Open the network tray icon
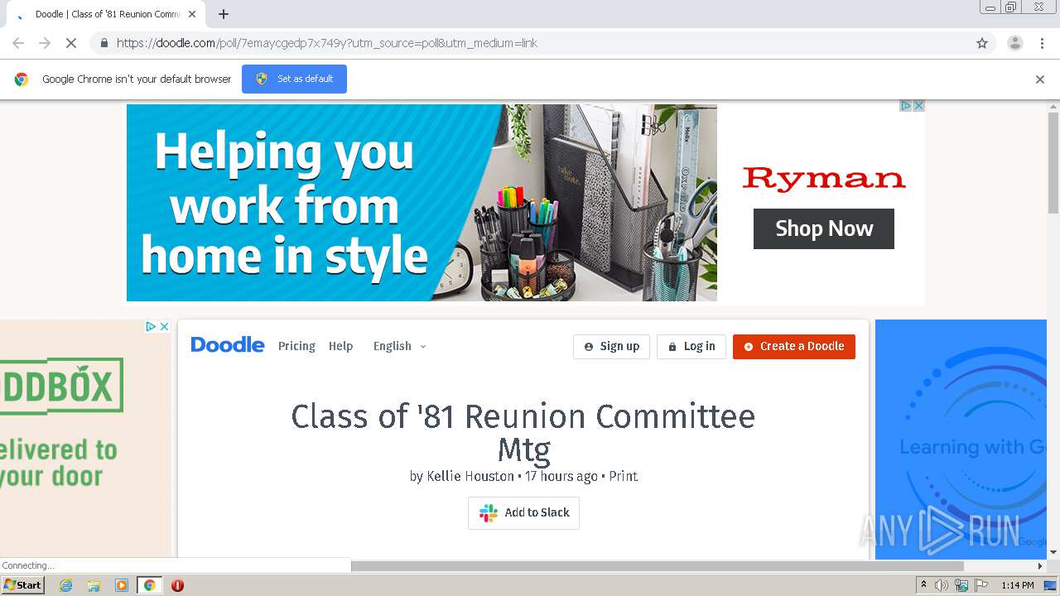Screen dimensions: 1060x596 [961, 585]
